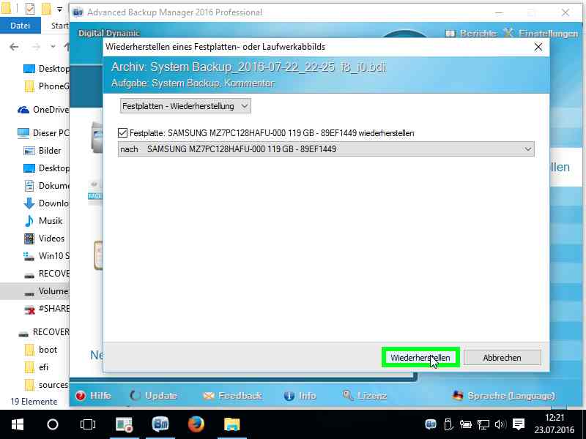Open the recording app on the taskbar
This screenshot has width=586, height=439.
(125, 424)
